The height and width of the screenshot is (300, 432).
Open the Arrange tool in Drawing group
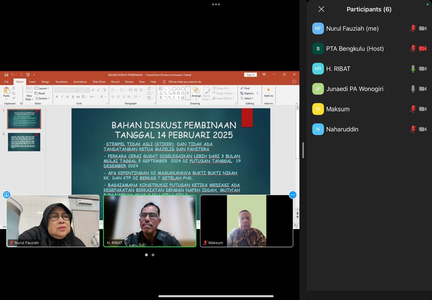pyautogui.click(x=196, y=92)
